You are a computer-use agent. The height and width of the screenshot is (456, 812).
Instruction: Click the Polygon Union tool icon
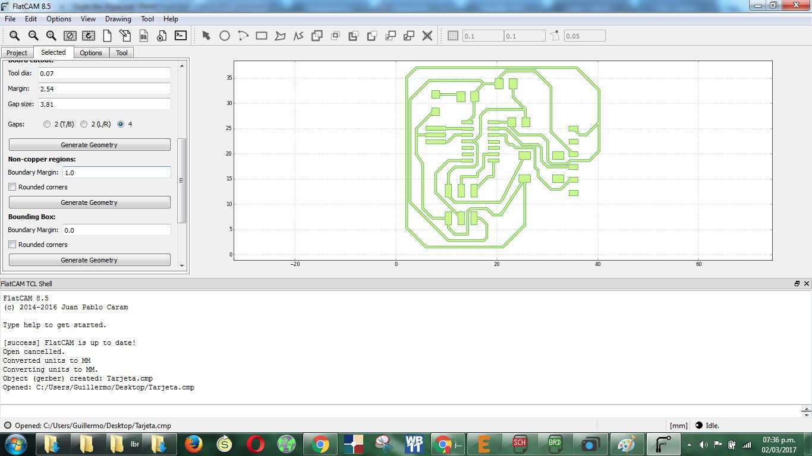pyautogui.click(x=317, y=36)
